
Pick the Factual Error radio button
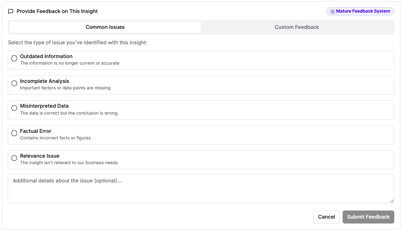coord(14,133)
